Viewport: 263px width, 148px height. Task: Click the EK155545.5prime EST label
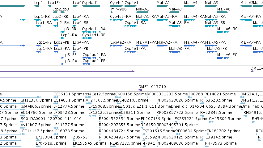point(90,144)
